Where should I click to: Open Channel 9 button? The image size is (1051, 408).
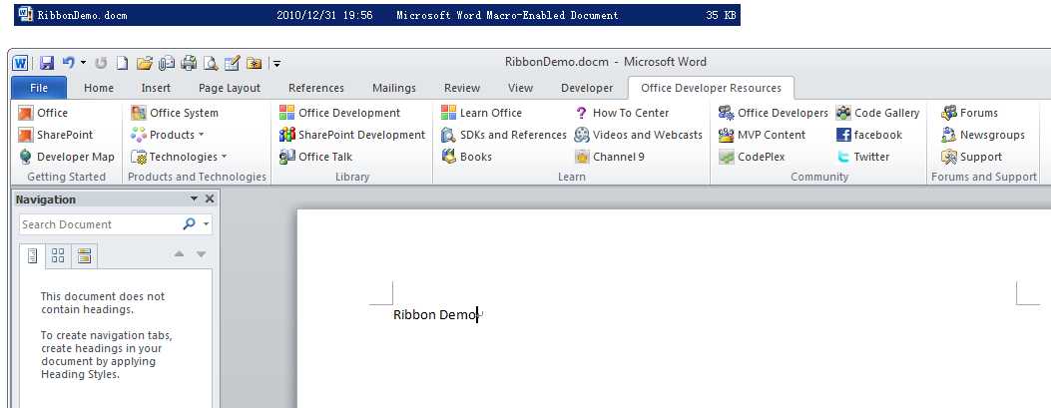coord(609,157)
